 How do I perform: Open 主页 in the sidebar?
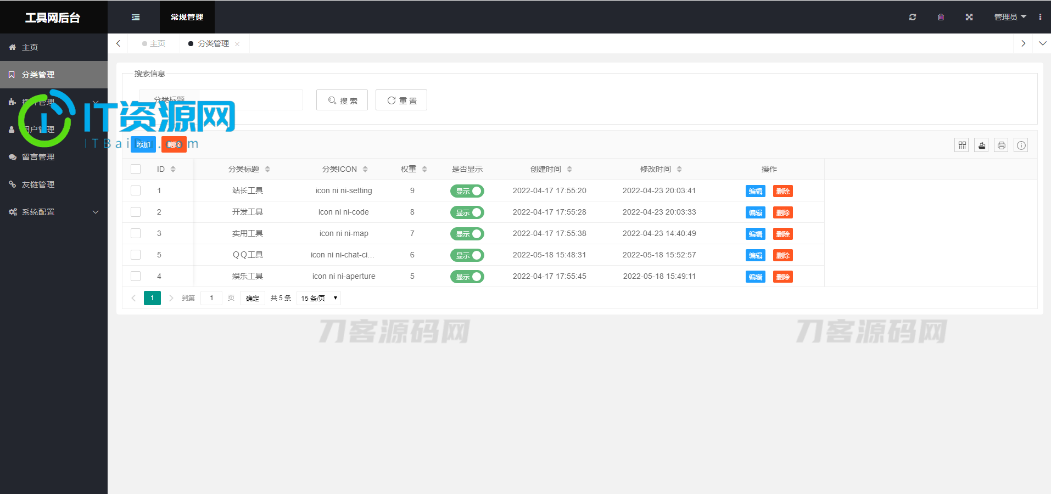coord(54,47)
